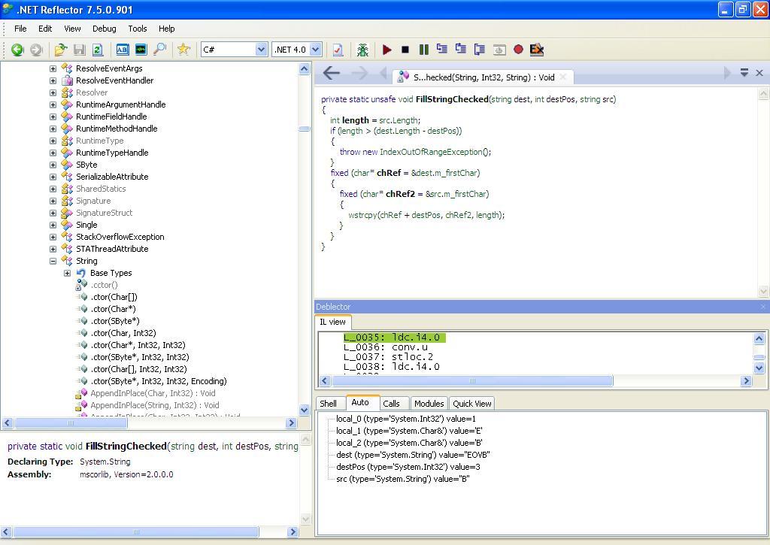This screenshot has height=545, width=770.
Task: Select the step over icon
Action: click(461, 50)
